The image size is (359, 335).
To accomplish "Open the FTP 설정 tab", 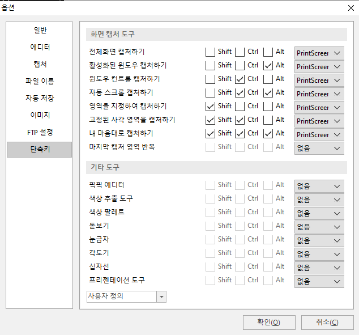I will (40, 132).
